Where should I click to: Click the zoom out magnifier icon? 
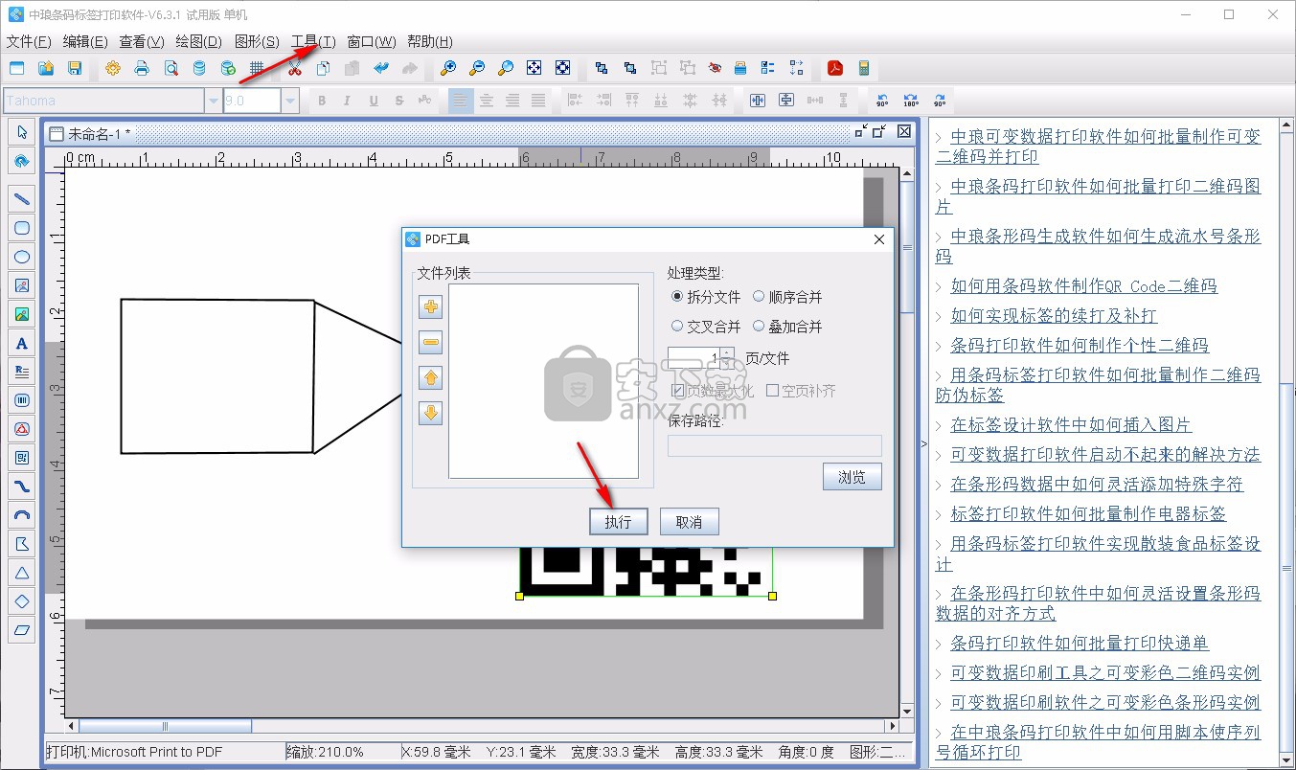476,68
